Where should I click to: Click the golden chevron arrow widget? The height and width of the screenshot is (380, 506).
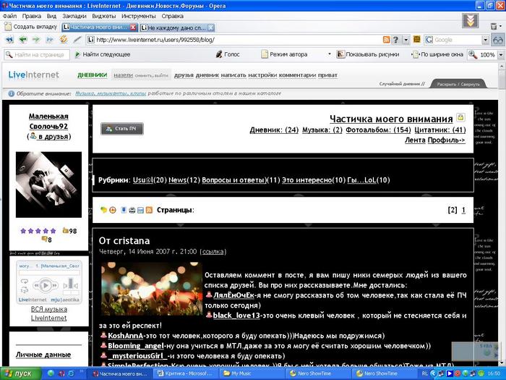pos(470,21)
